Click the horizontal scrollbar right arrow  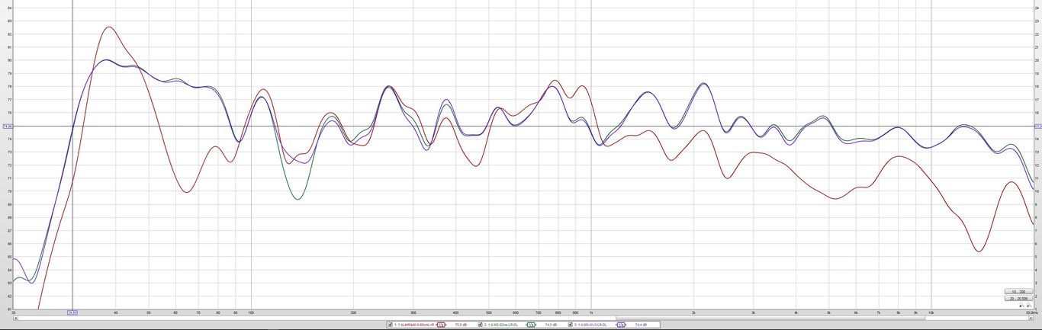(1031, 318)
